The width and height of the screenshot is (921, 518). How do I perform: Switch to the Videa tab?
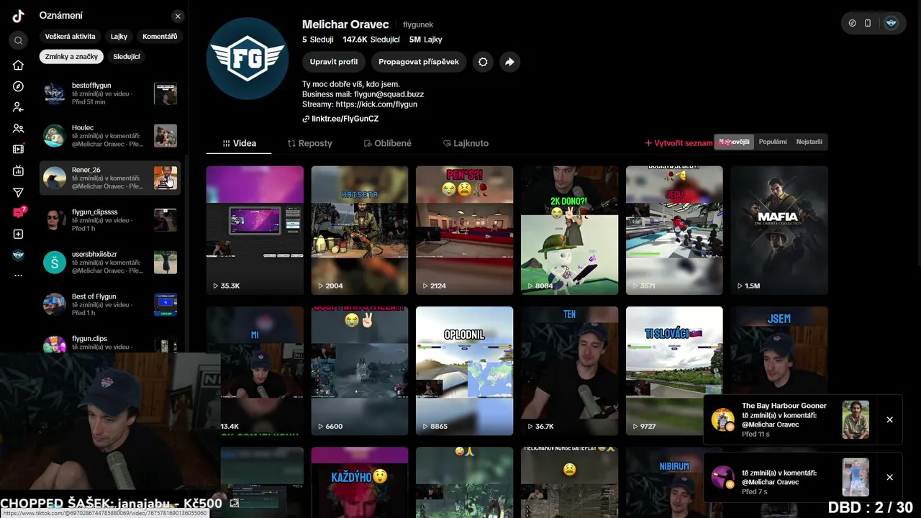pyautogui.click(x=239, y=143)
